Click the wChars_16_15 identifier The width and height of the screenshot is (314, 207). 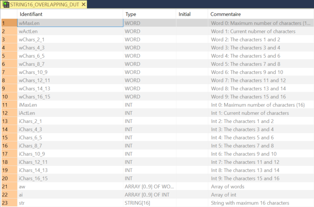(x=34, y=97)
